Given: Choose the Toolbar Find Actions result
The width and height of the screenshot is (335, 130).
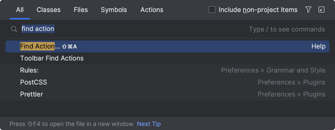Looking at the screenshot, I should tap(167, 58).
